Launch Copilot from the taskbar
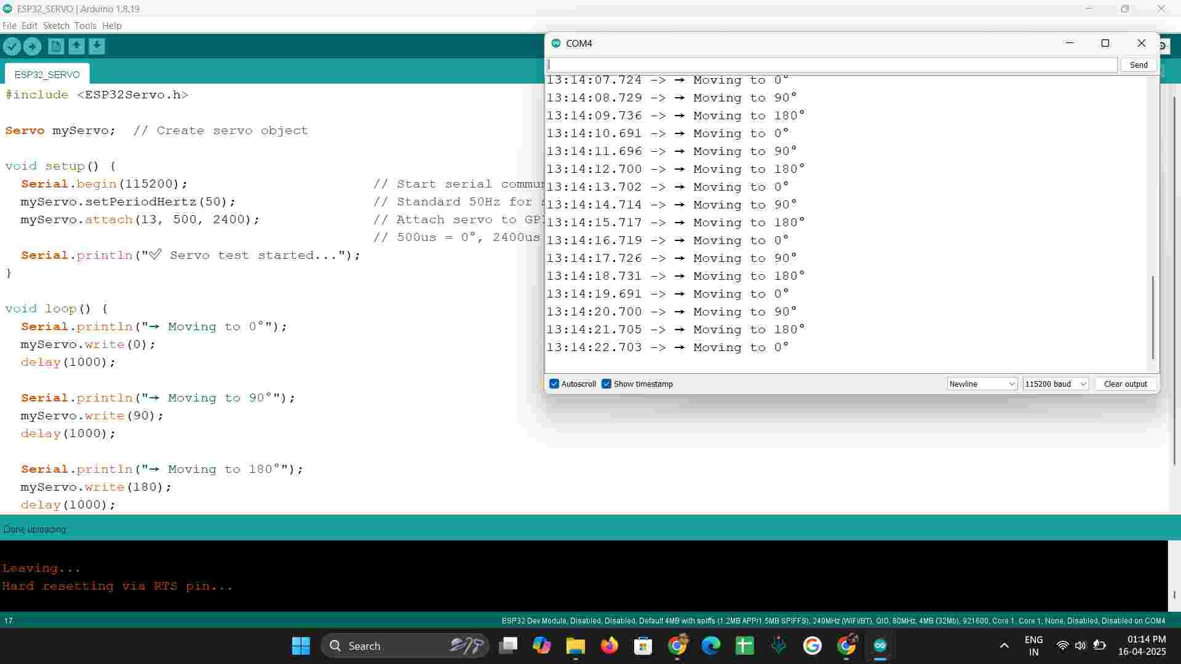The height and width of the screenshot is (664, 1181). [541, 646]
